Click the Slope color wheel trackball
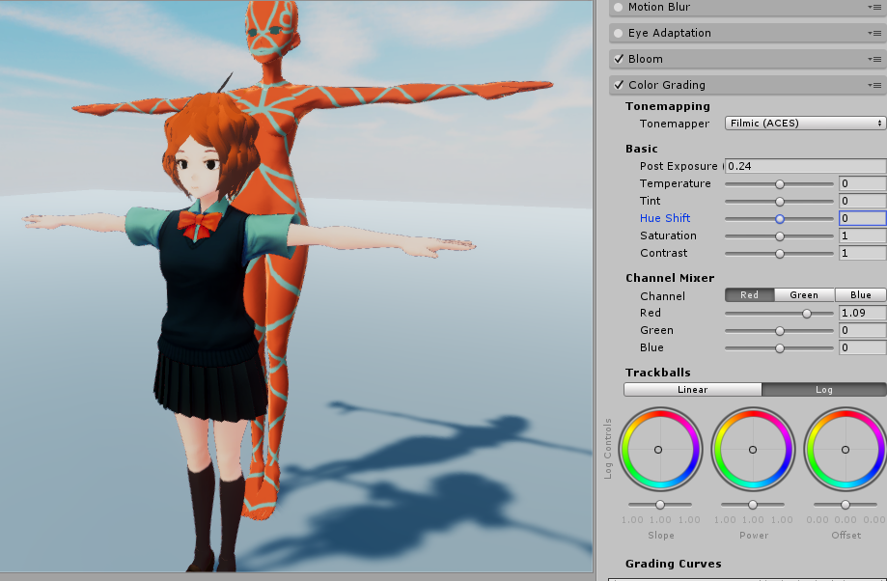The image size is (887, 581). 660,449
